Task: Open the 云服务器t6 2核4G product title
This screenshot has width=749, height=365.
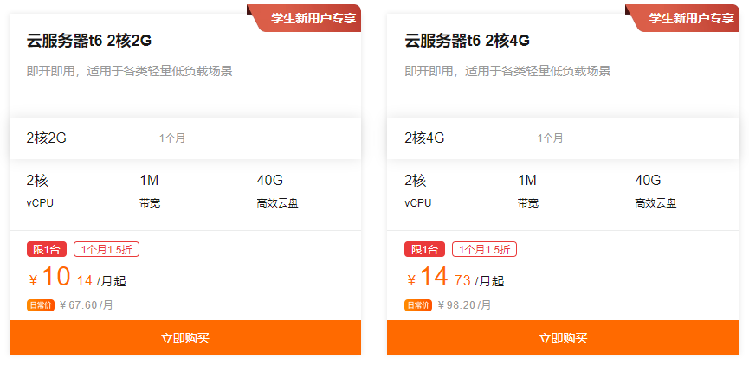Action: click(x=467, y=41)
